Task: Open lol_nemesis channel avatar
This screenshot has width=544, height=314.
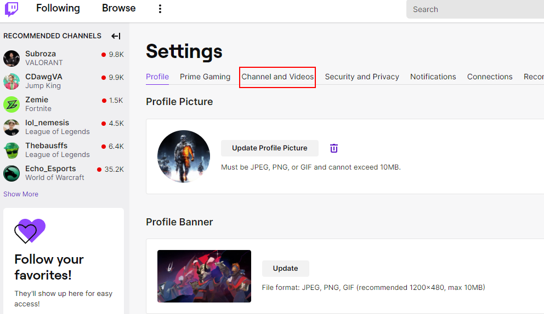Action: click(12, 127)
